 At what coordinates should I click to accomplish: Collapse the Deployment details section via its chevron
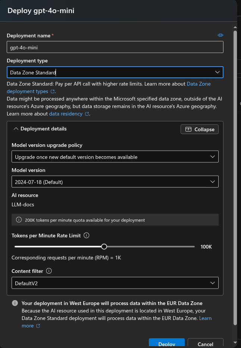point(16,129)
